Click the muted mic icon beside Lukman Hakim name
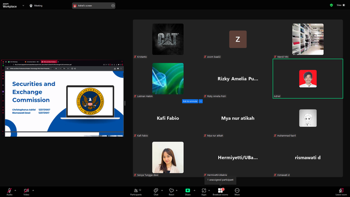This screenshot has width=350, height=197. [x=135, y=96]
